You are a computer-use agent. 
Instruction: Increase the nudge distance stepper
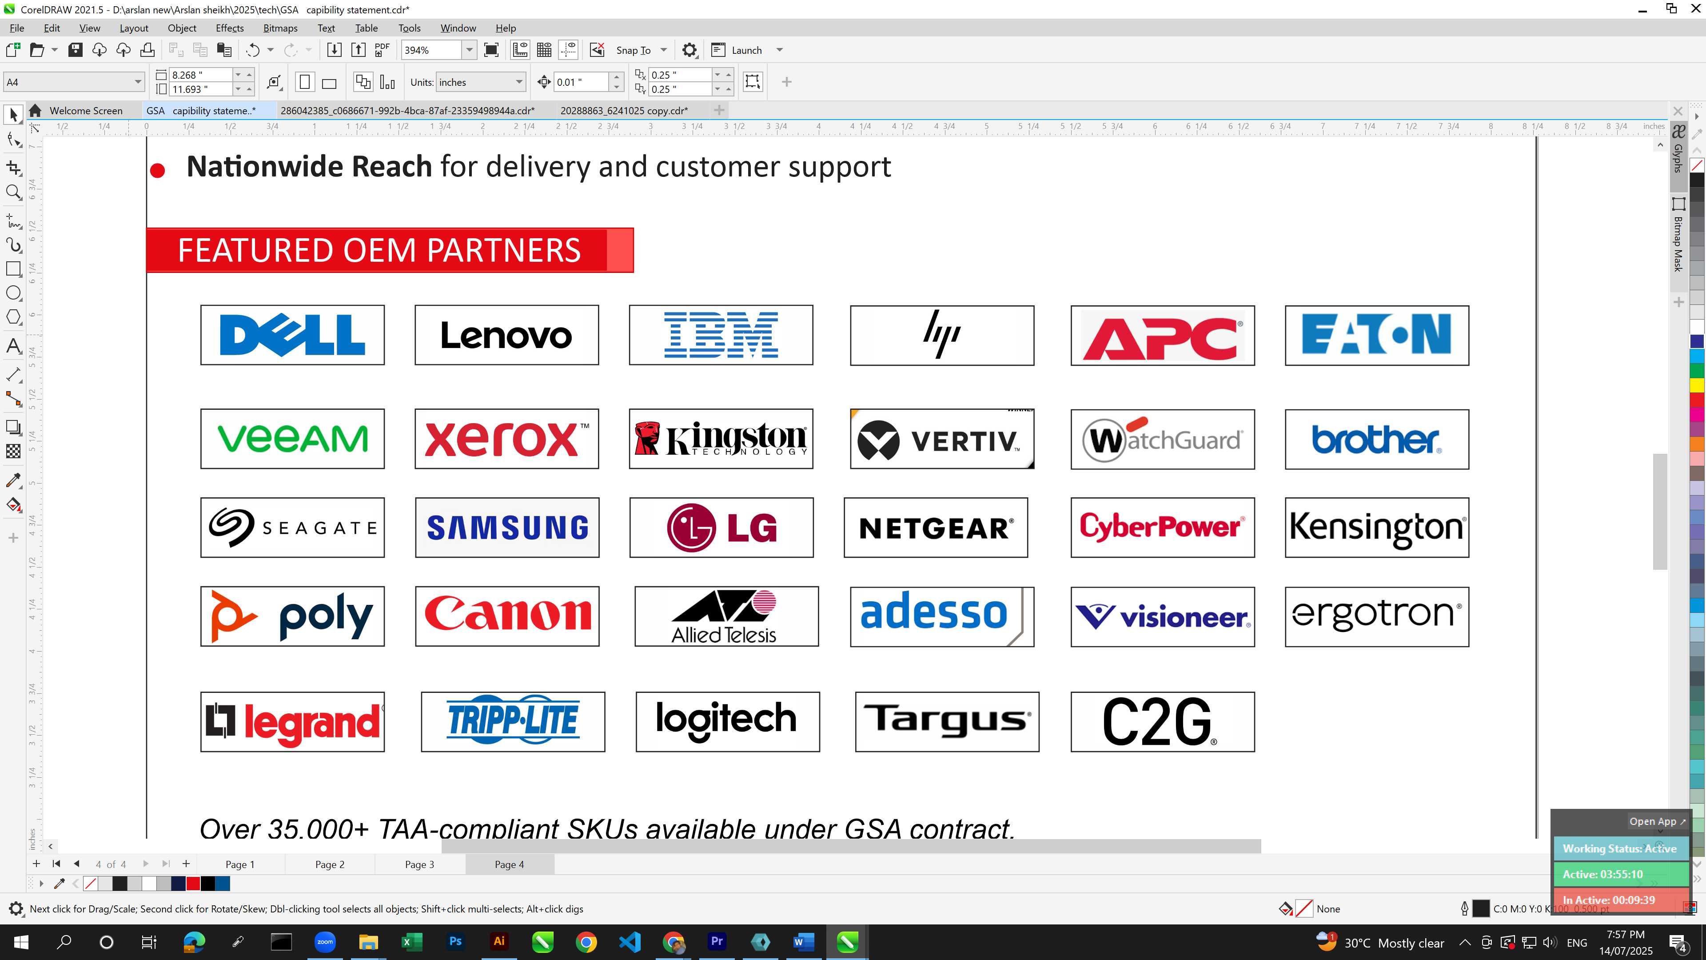(617, 77)
